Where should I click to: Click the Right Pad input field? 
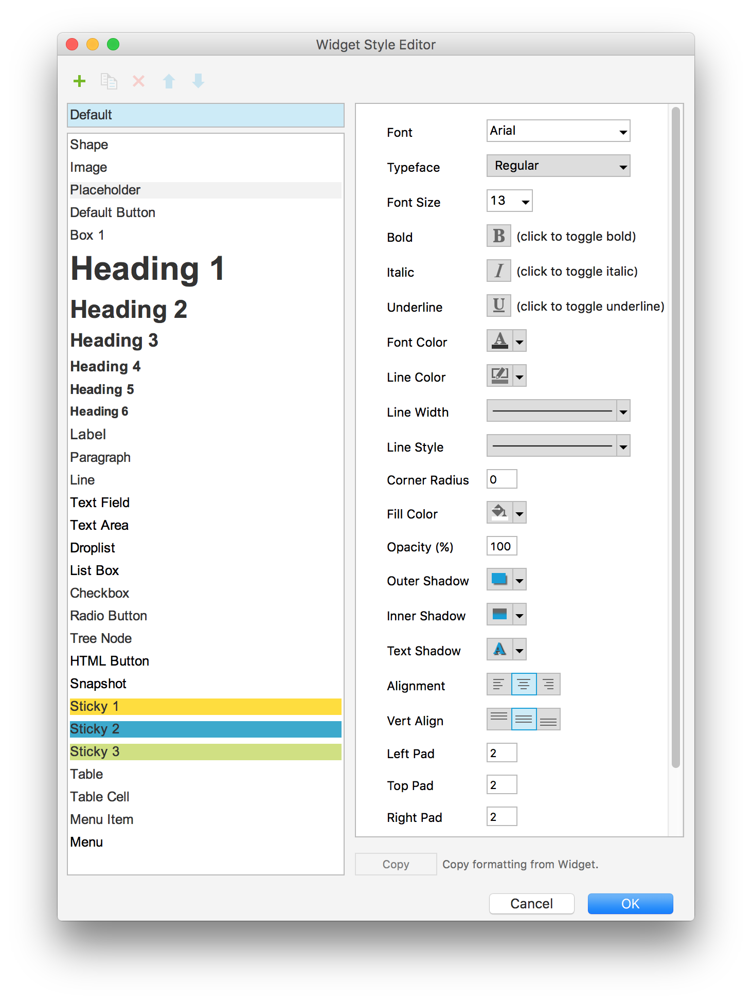[502, 817]
